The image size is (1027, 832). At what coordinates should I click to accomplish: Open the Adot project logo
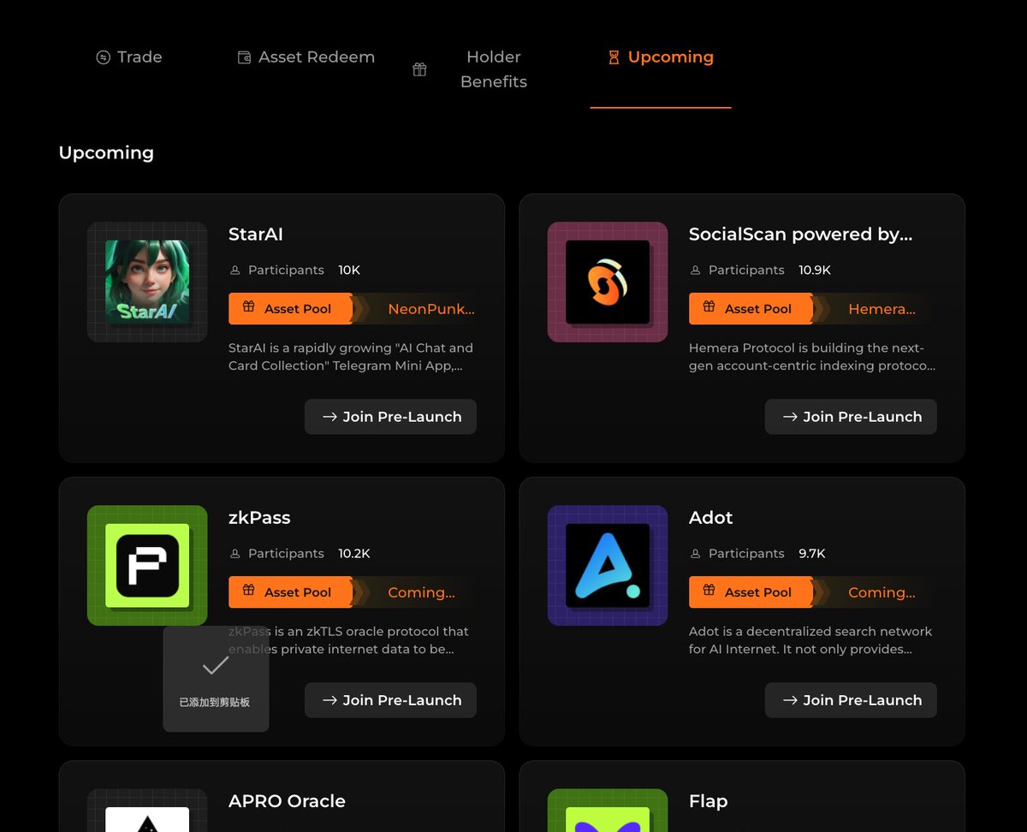(x=608, y=566)
